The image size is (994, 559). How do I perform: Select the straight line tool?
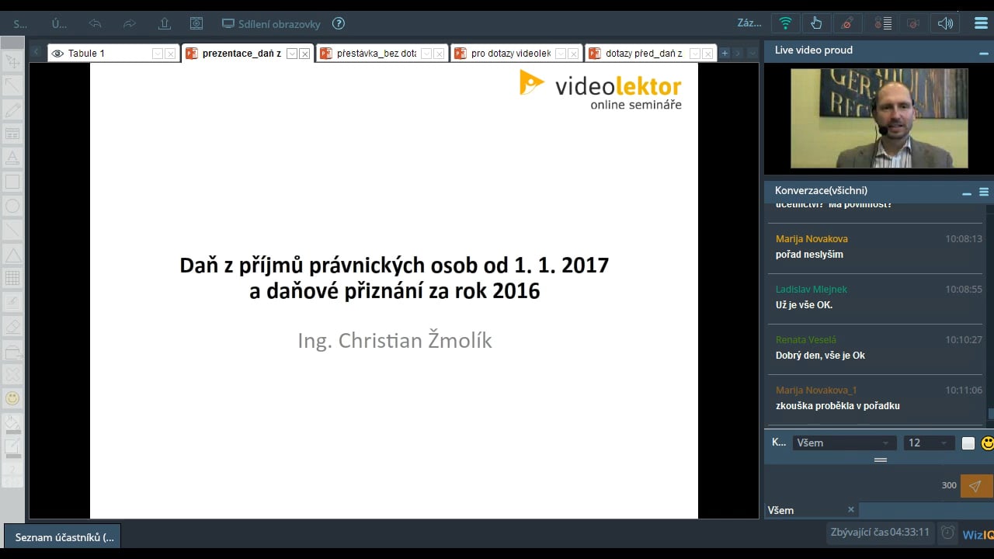pos(12,230)
